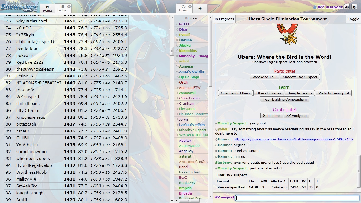Screen dimensions: 361x203
Task: Click ladder name WZ suspect row 84
Action: pos(28,97)
